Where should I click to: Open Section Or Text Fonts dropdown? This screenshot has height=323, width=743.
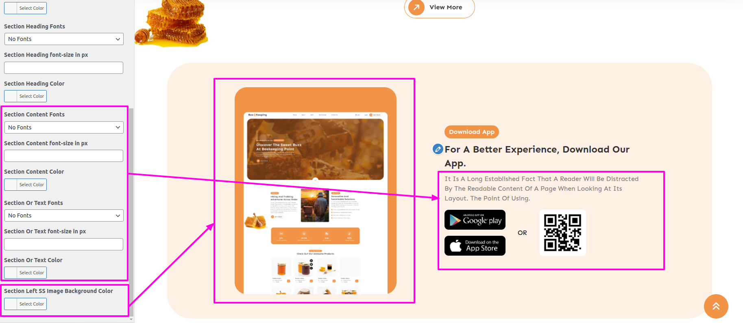point(64,215)
